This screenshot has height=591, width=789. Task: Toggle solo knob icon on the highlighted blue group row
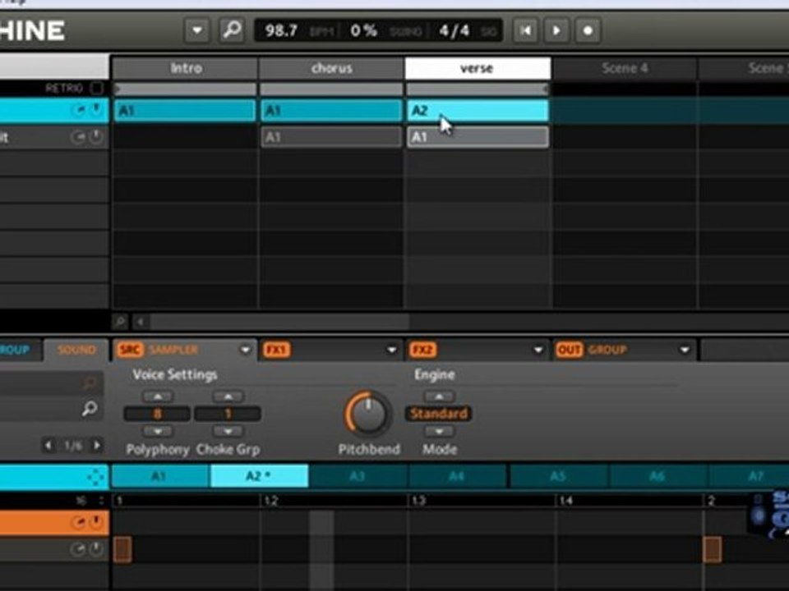pos(96,109)
